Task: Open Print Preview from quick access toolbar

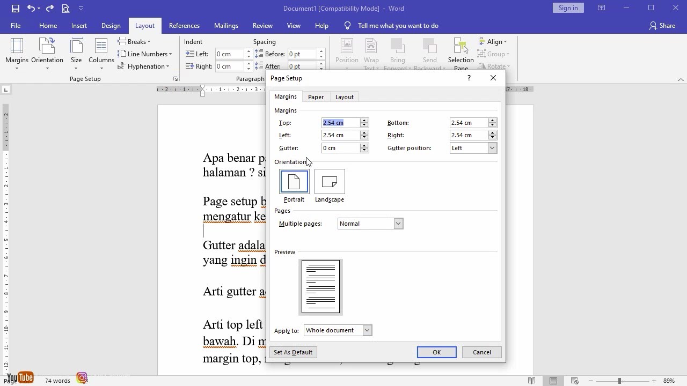Action: coord(65,8)
